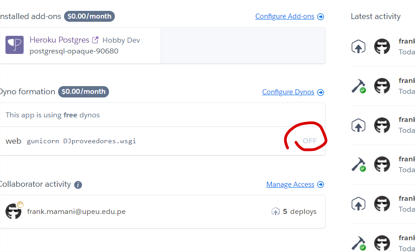The width and height of the screenshot is (415, 252).
Task: Open the Heroku Postgres add-on name link
Action: coord(59,40)
